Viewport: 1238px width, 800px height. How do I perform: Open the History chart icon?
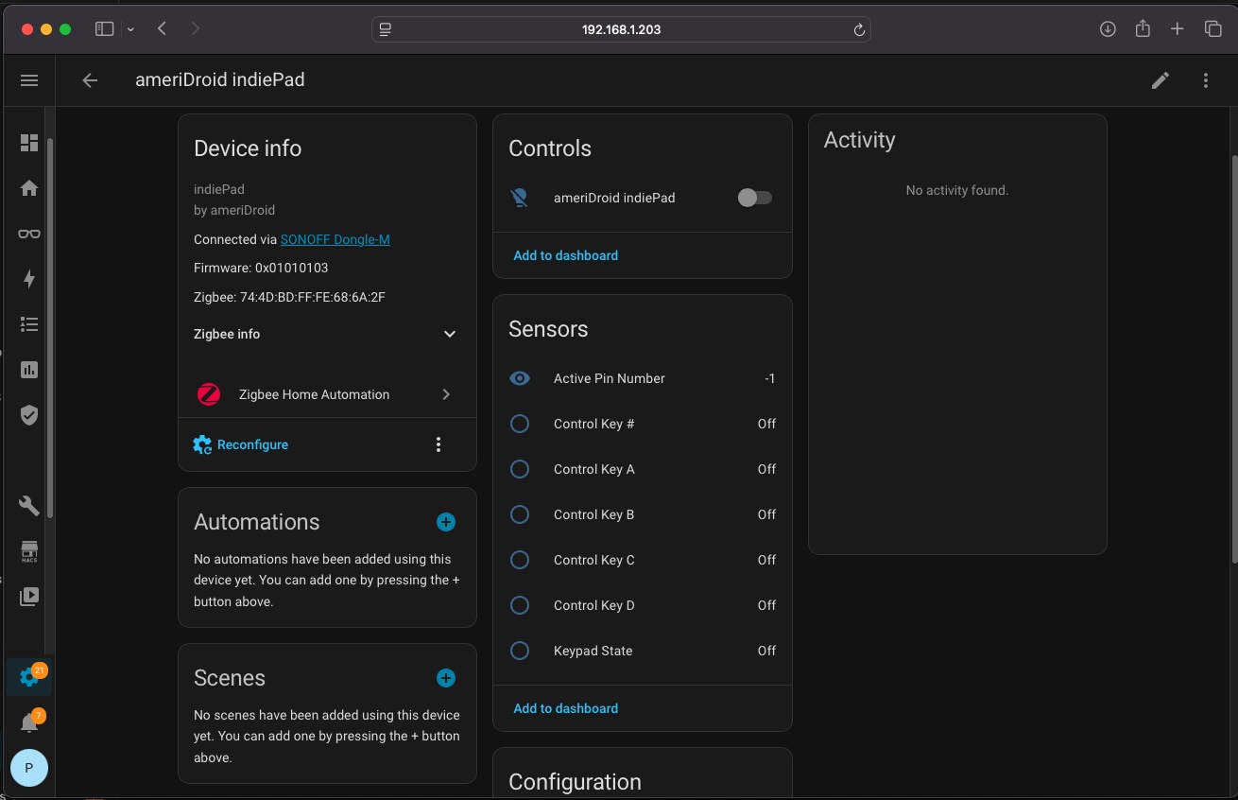click(29, 370)
